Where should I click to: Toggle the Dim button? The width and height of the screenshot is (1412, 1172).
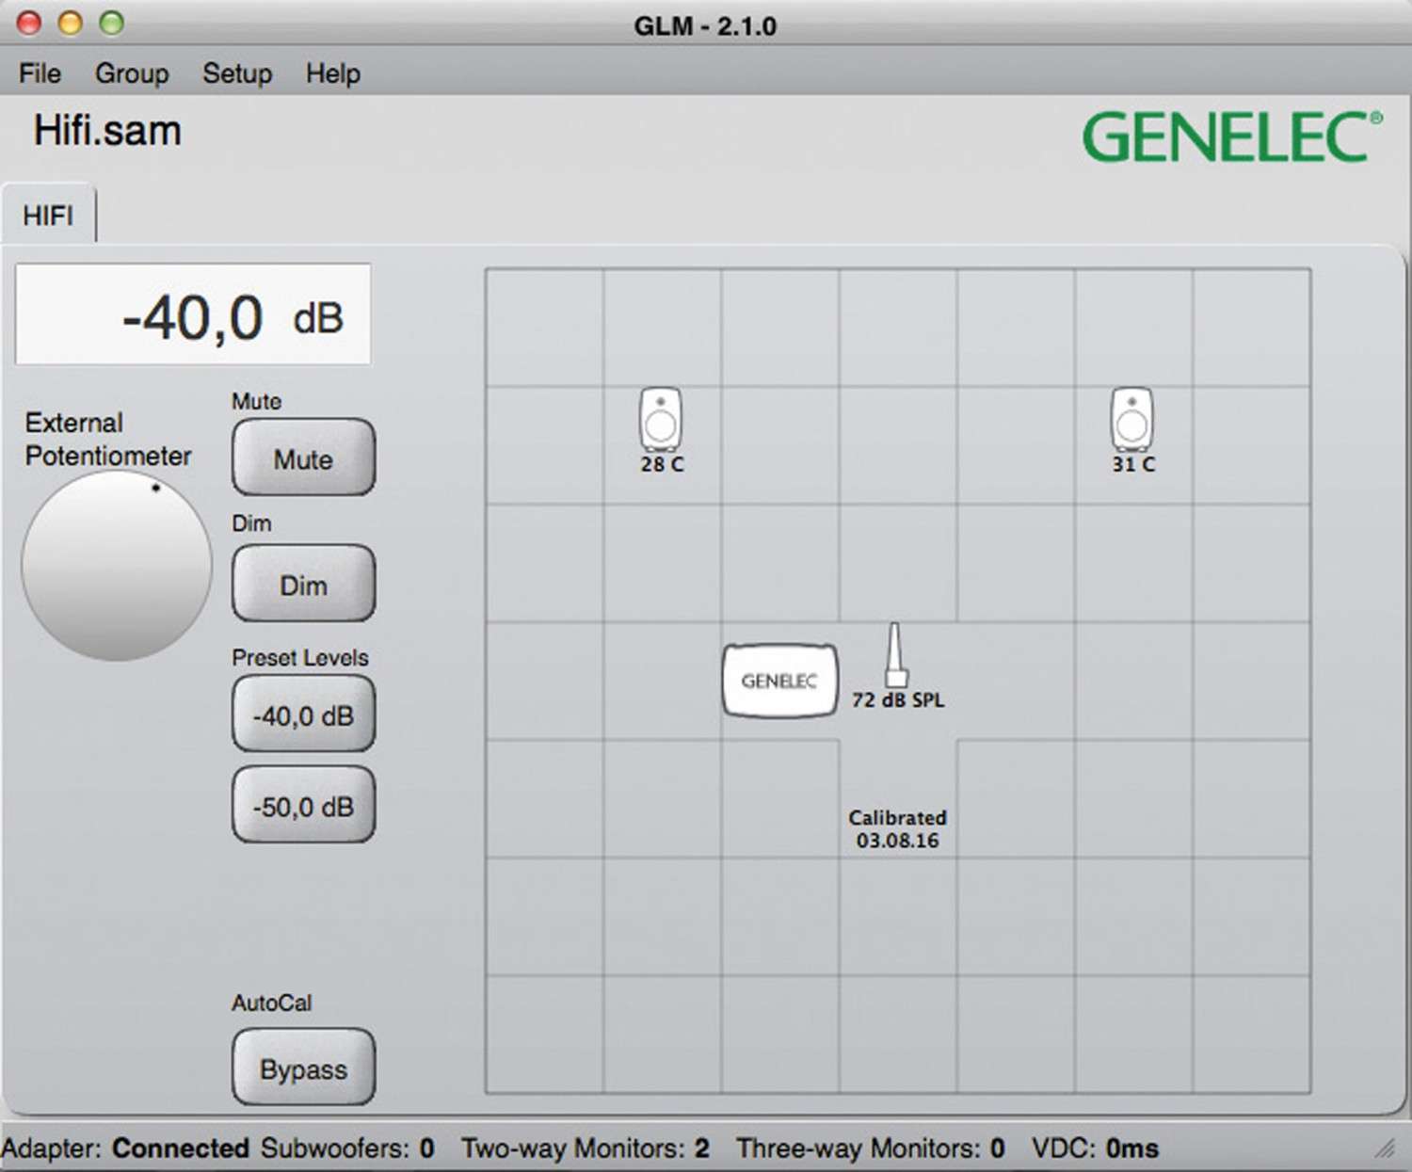click(303, 585)
